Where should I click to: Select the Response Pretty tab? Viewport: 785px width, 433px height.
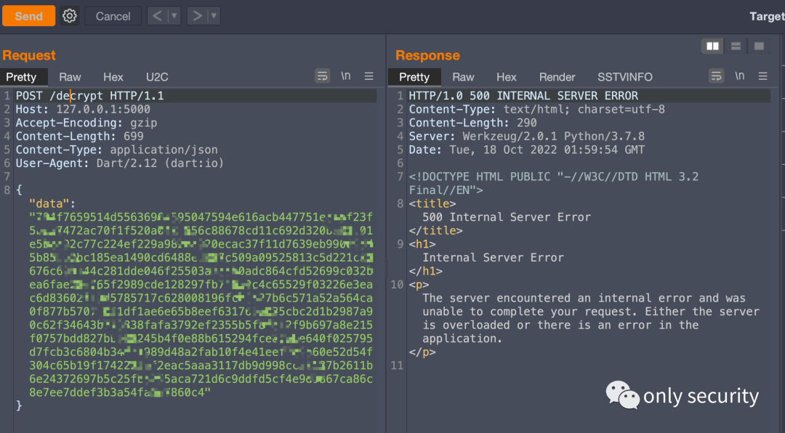[414, 77]
